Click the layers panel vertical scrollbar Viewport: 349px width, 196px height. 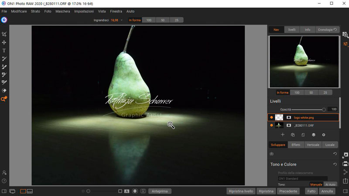340,113
